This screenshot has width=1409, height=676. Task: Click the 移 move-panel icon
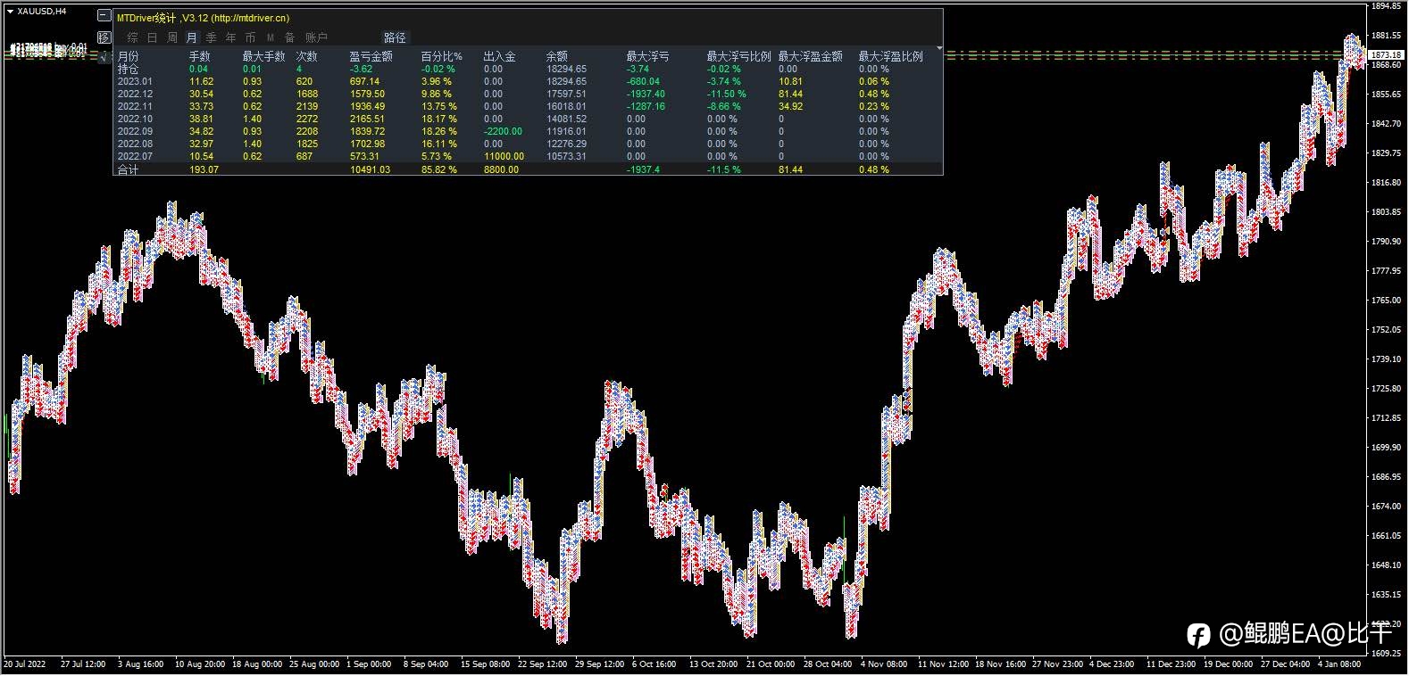pyautogui.click(x=104, y=37)
